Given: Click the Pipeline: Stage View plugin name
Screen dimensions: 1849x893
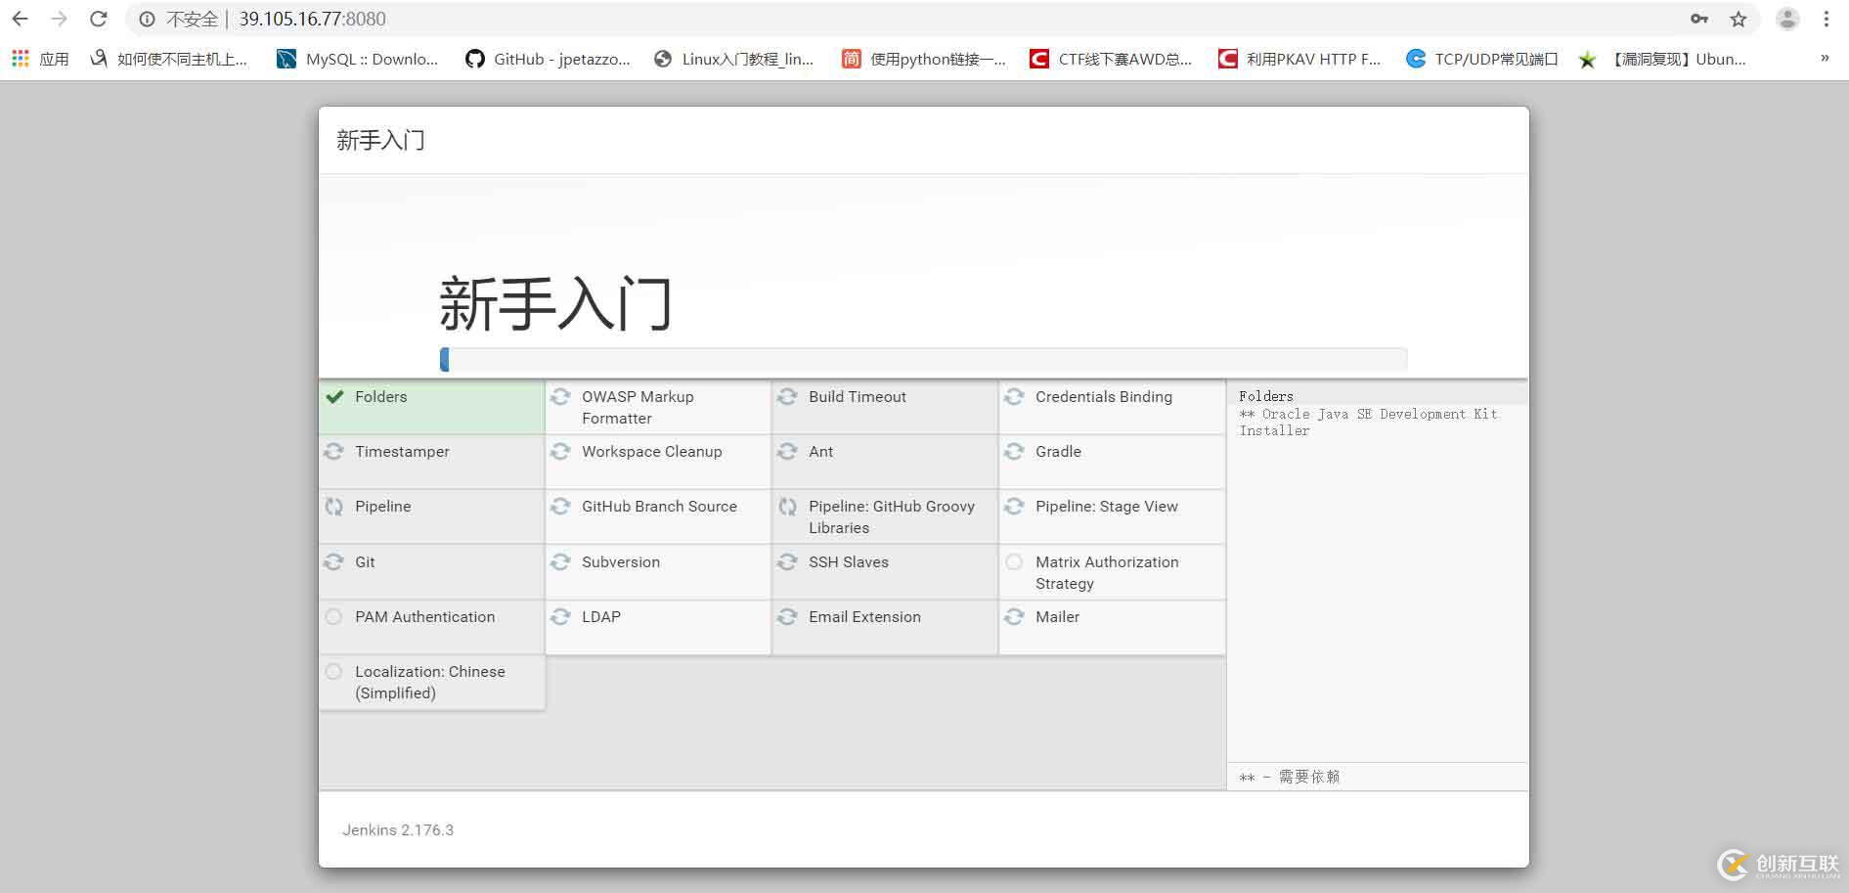Looking at the screenshot, I should [x=1107, y=506].
